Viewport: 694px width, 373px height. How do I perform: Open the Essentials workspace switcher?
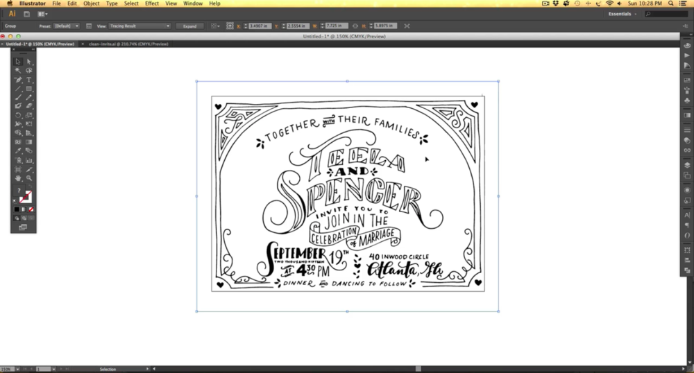click(623, 14)
